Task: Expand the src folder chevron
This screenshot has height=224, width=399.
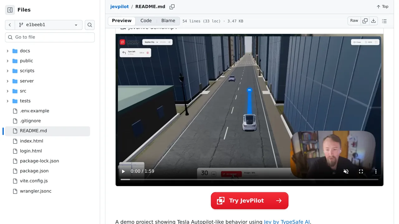Action: [x=7, y=91]
